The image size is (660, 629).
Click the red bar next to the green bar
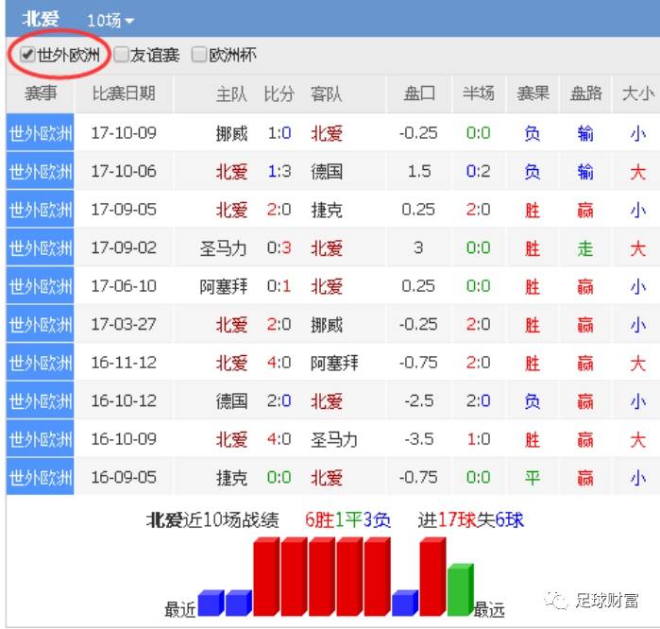[432, 576]
